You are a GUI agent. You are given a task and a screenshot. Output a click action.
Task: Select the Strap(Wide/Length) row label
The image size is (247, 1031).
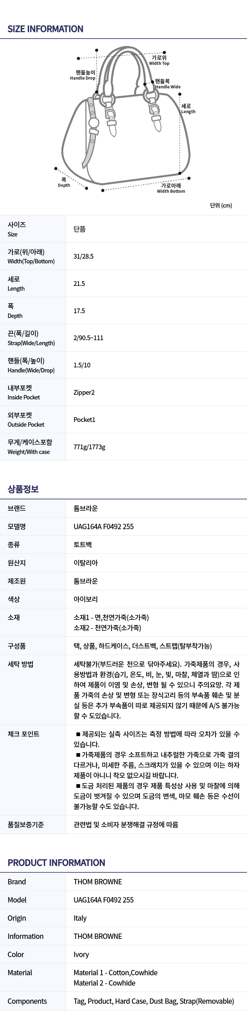click(x=31, y=338)
